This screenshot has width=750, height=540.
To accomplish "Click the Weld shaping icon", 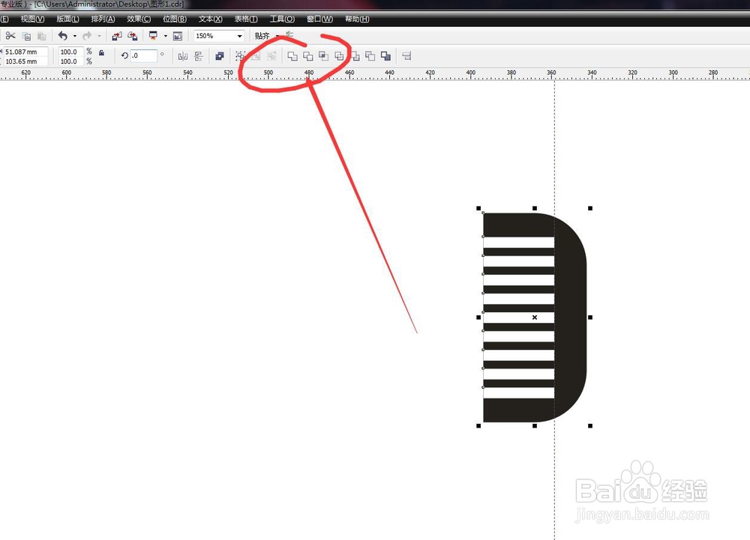I will 292,56.
